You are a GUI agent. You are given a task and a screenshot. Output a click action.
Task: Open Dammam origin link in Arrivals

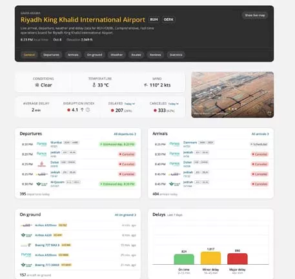click(x=190, y=143)
